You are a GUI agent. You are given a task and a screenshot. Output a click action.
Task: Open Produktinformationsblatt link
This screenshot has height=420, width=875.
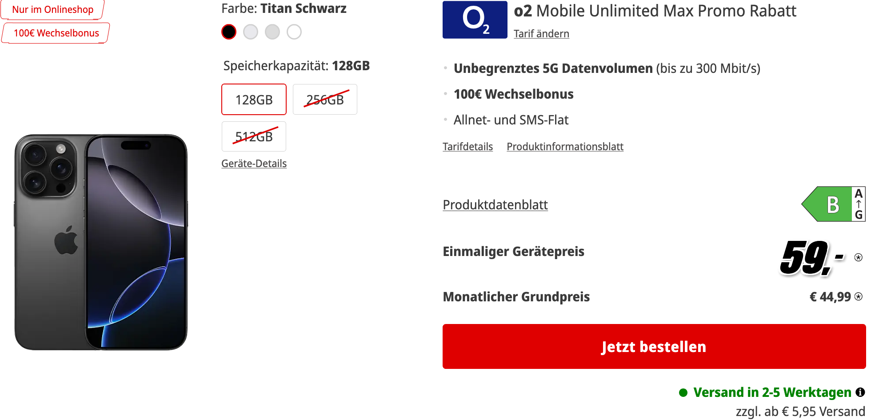coord(565,147)
